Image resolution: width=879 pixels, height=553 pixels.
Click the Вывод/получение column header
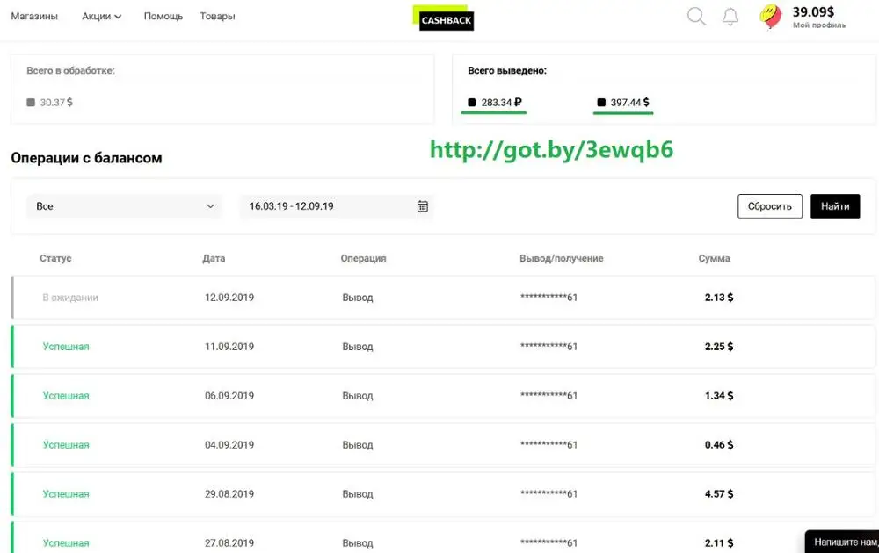click(x=561, y=258)
